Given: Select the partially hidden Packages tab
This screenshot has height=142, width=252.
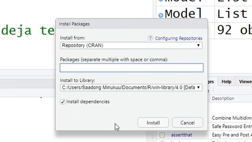Looking at the screenshot, I should coord(211,82).
